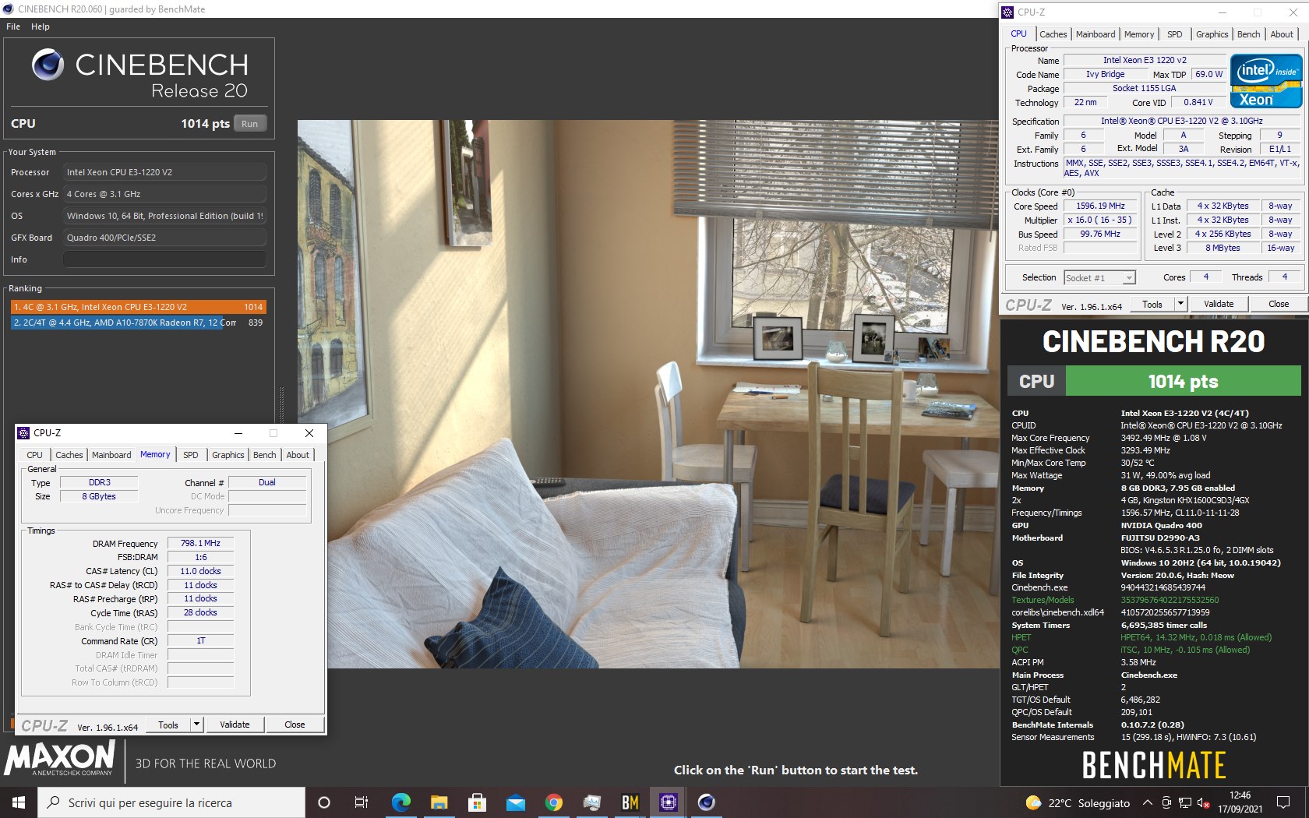Click CPU-Z icon in lower window title bar
The height and width of the screenshot is (818, 1309).
23,433
